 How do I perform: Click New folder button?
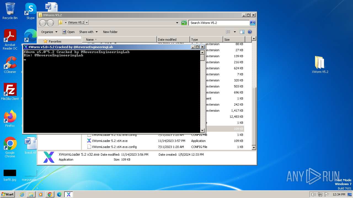click(110, 32)
